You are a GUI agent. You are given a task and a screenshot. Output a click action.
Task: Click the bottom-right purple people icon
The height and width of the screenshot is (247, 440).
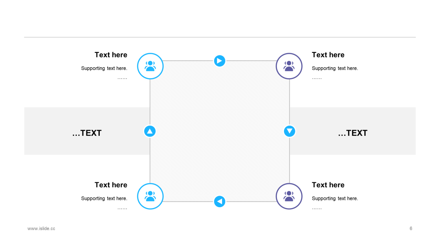point(289,196)
